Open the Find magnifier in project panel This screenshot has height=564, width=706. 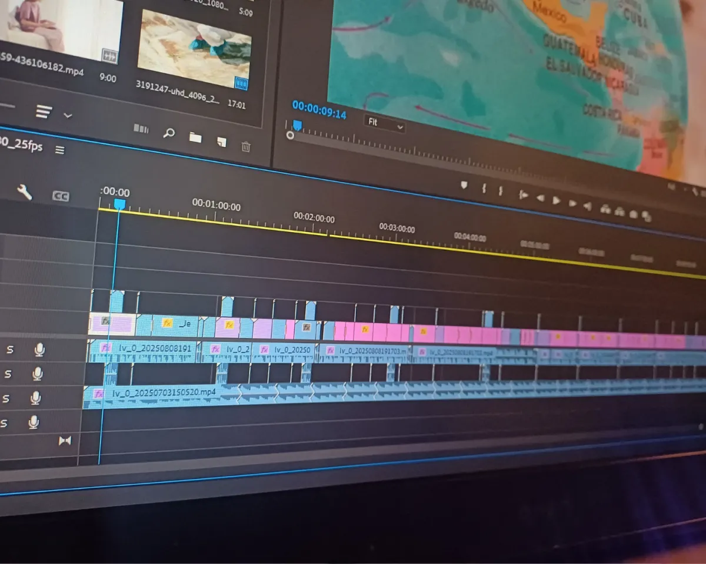(169, 133)
